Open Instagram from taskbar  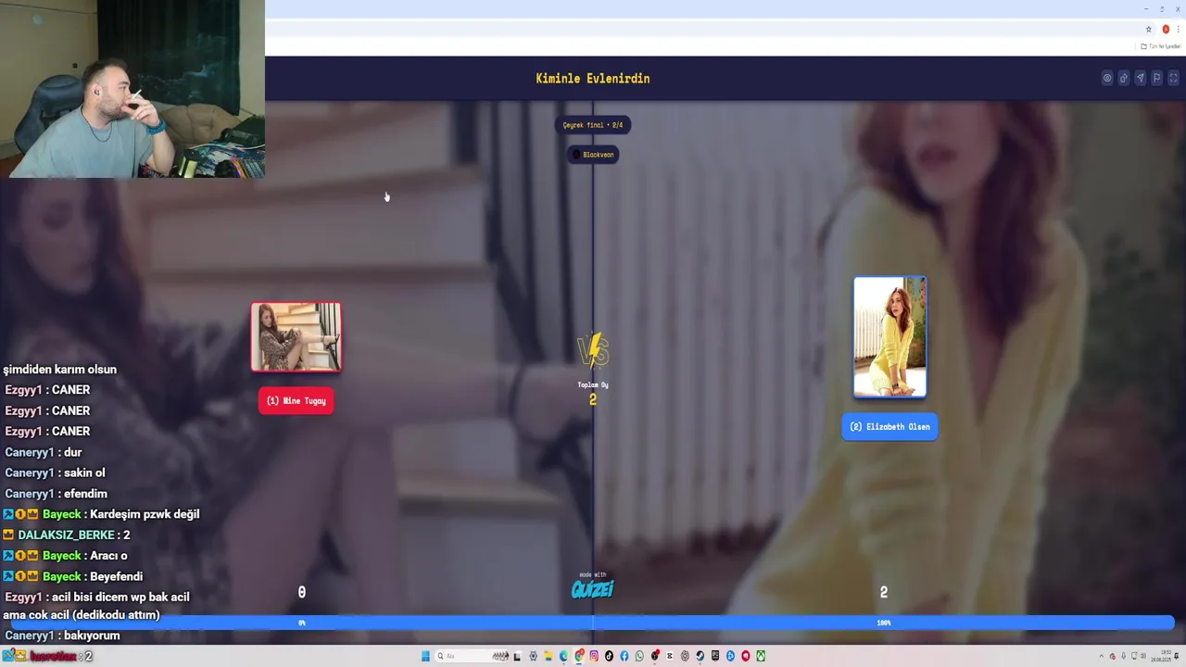coord(594,656)
